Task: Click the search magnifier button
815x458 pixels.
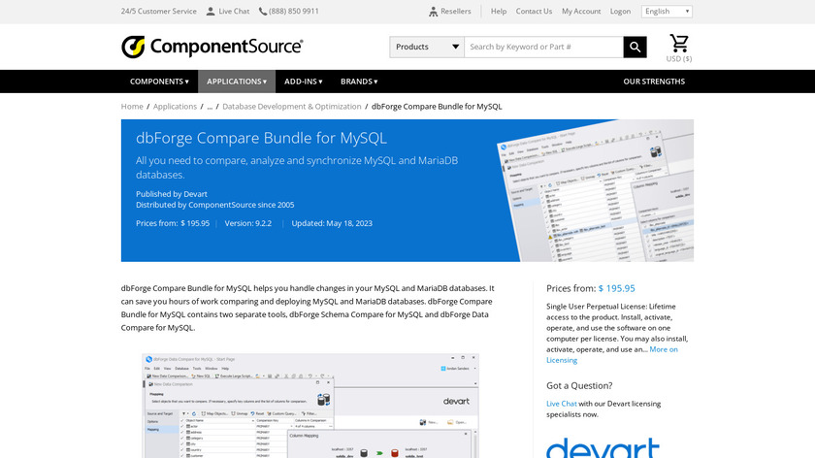Action: pos(635,47)
